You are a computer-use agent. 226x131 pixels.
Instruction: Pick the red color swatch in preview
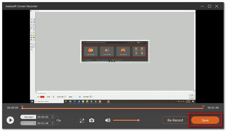pos(42,96)
